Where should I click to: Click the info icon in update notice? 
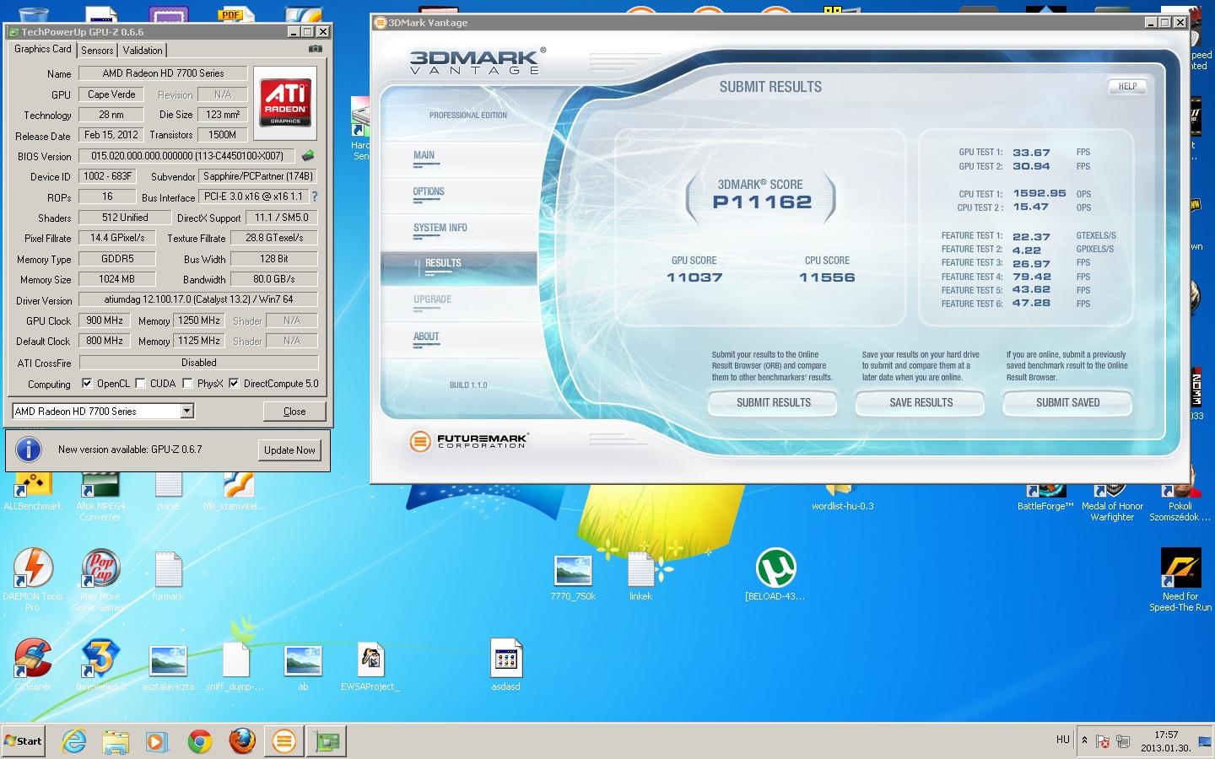pos(29,449)
